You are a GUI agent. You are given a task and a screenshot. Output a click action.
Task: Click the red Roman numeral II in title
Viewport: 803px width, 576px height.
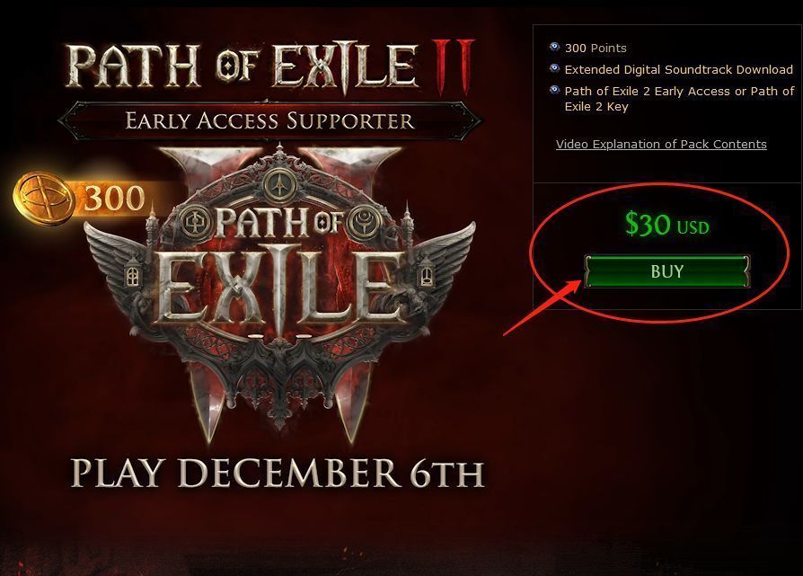[x=454, y=66]
